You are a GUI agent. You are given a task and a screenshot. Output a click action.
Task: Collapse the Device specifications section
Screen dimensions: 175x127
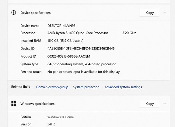165,13
